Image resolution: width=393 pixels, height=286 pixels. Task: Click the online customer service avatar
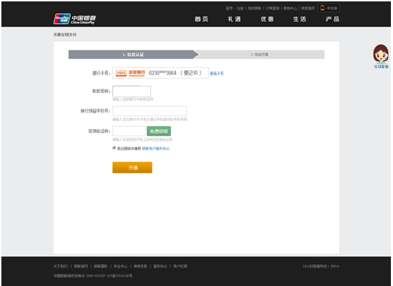[x=381, y=53]
